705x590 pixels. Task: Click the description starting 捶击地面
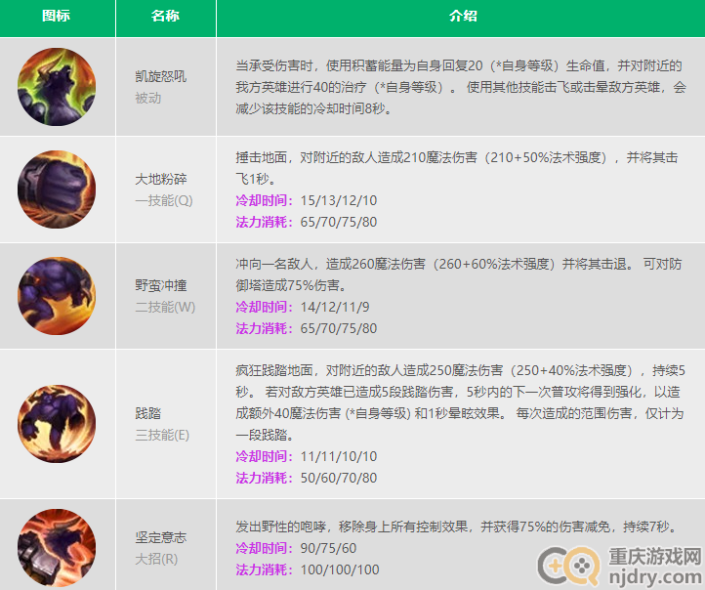coord(457,168)
